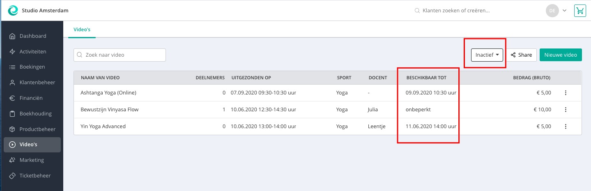Open Activiteiten via its lightning icon
Image resolution: width=591 pixels, height=191 pixels.
click(x=12, y=52)
